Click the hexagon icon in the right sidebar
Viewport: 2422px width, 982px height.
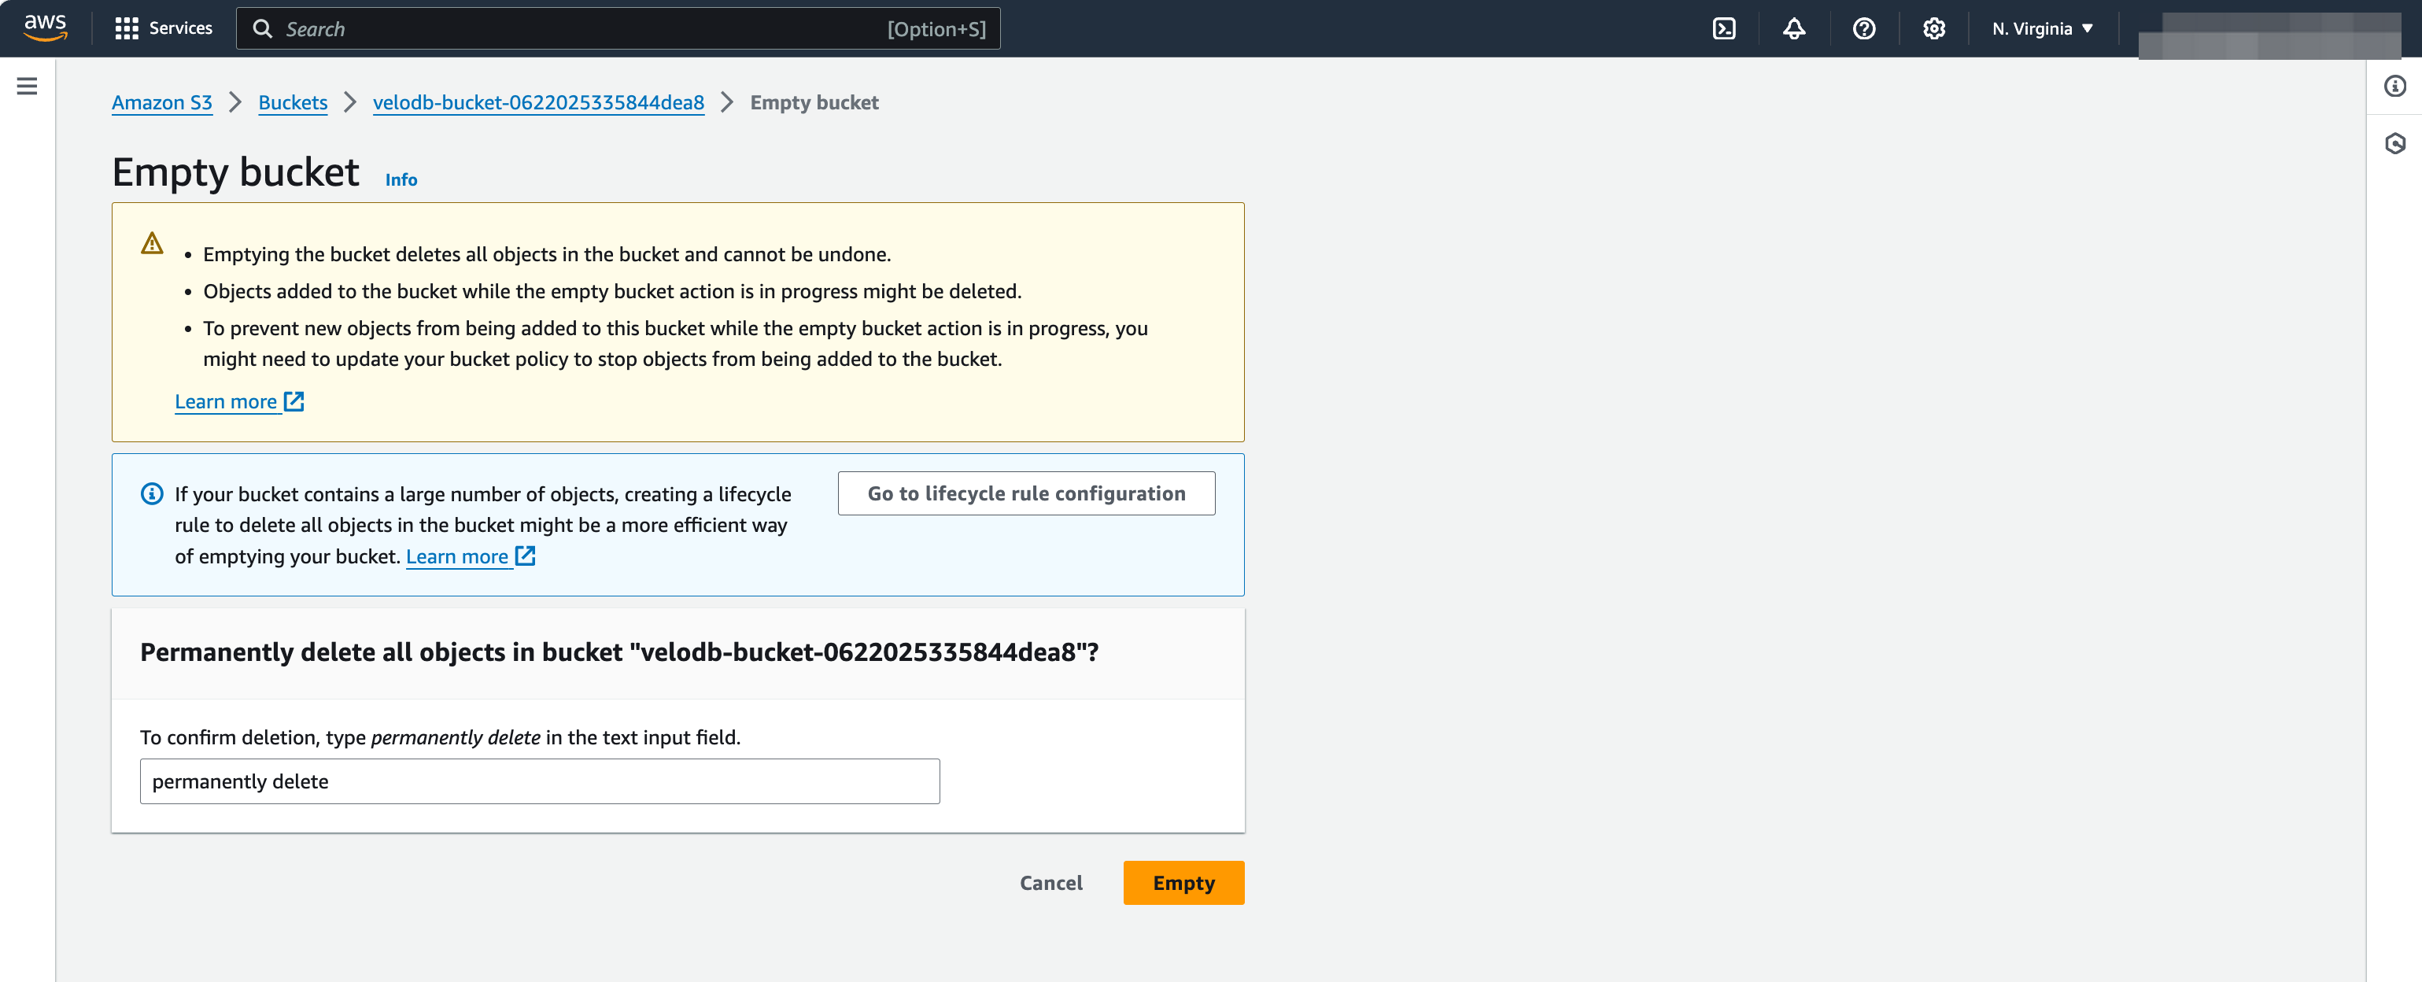(2394, 143)
